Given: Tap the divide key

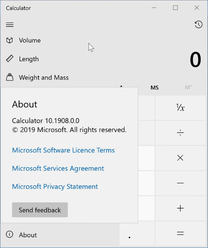Looking at the screenshot, I should coord(180,133).
